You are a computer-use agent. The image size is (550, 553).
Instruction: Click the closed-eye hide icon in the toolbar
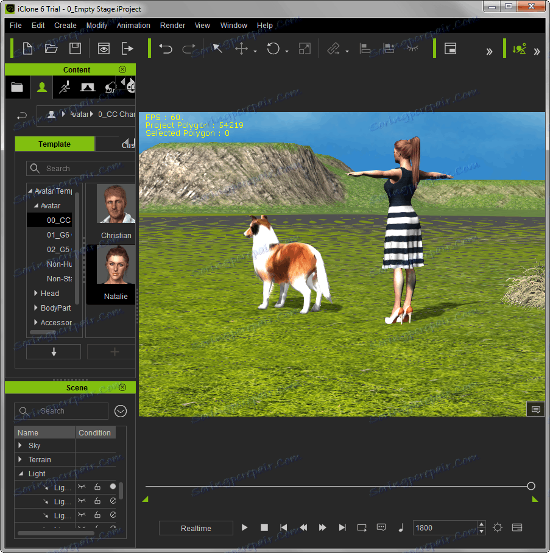point(412,48)
